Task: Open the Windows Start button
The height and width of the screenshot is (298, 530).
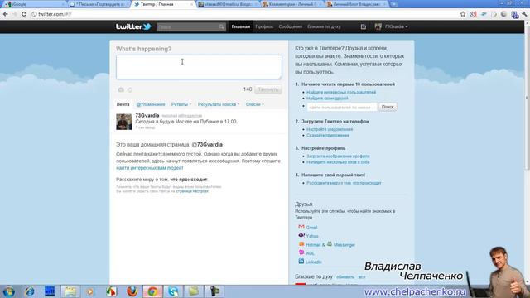Action: [x=8, y=291]
